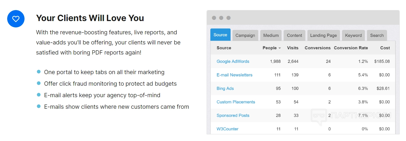
Task: Open the Google AdWords source link
Action: click(233, 61)
